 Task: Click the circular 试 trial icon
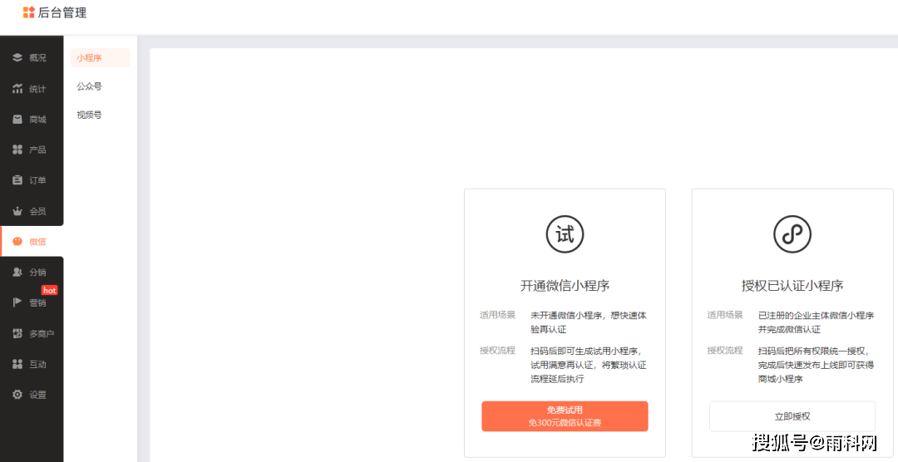point(565,234)
